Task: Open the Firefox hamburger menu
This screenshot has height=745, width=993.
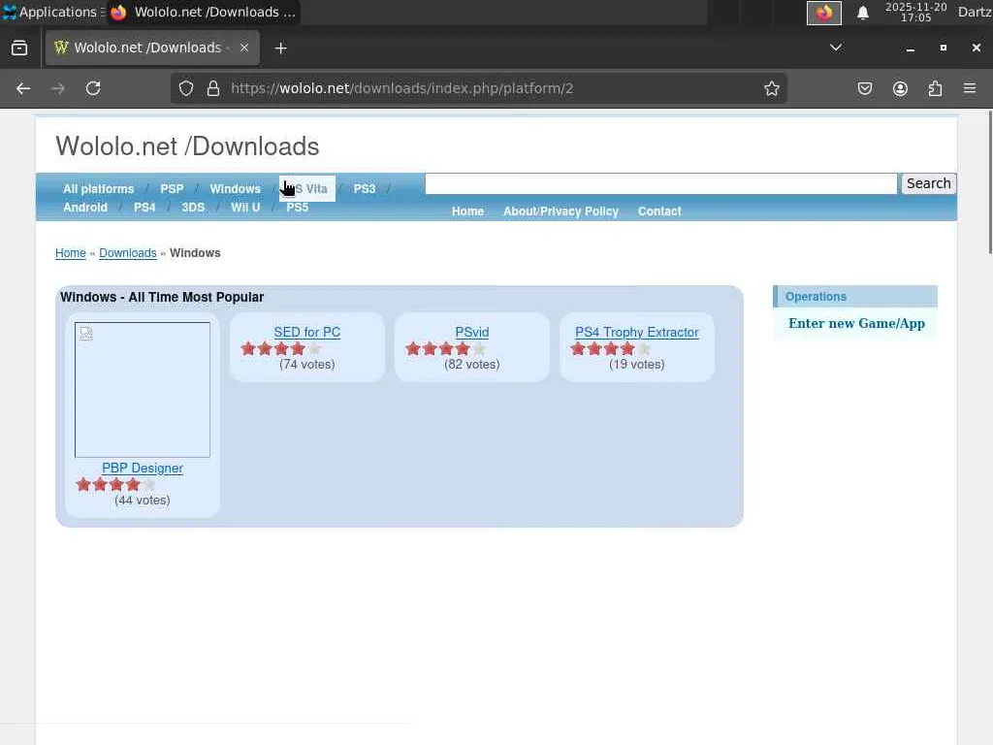Action: point(970,88)
